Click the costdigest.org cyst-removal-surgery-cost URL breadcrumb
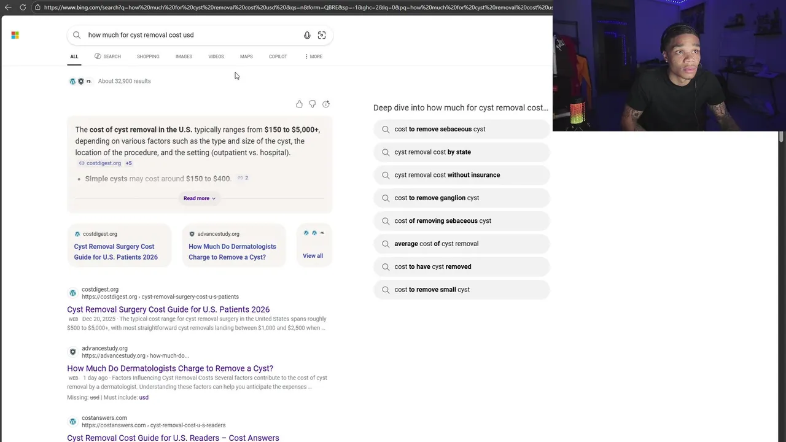Viewport: 786px width, 442px height. coord(160,297)
